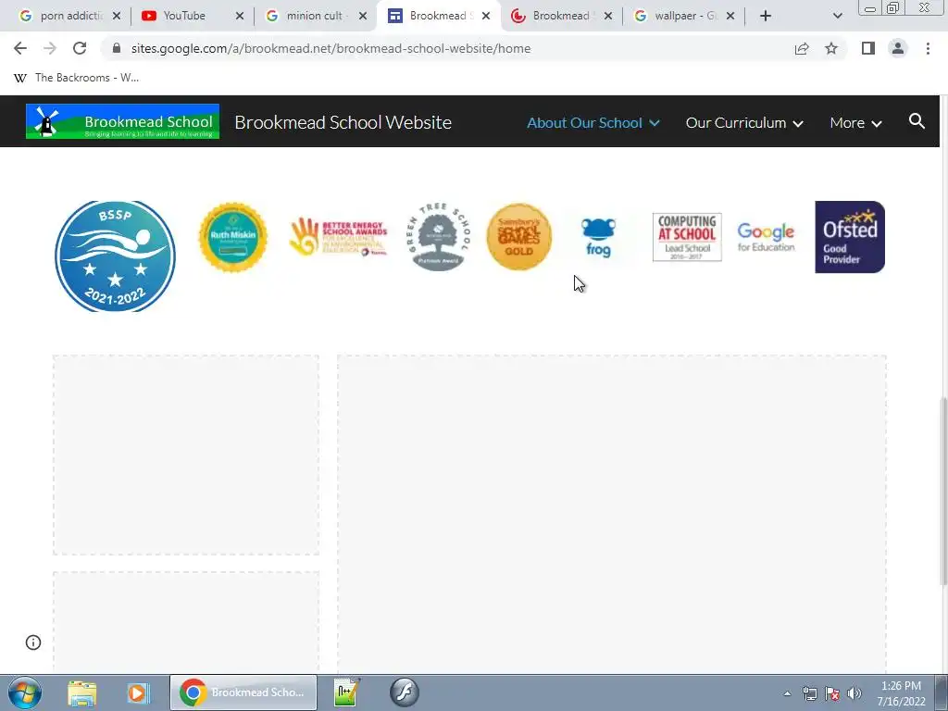Click the padlock site info icon

(117, 48)
